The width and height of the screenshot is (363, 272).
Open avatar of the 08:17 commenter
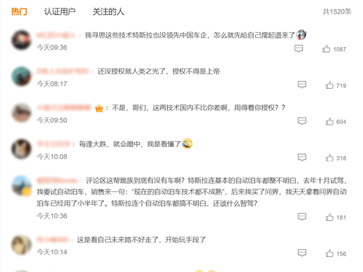22,76
